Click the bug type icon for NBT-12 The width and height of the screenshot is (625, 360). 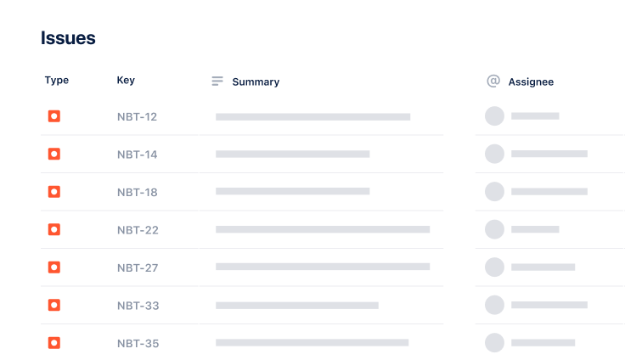tap(53, 116)
